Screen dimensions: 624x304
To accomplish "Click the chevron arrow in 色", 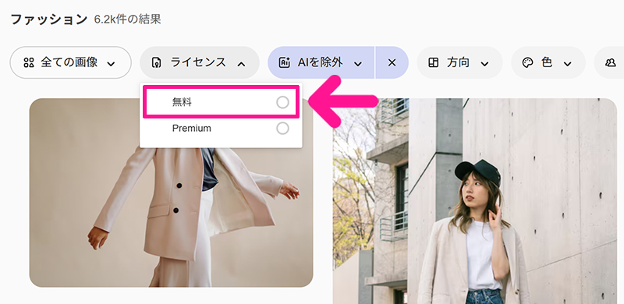I will click(568, 64).
